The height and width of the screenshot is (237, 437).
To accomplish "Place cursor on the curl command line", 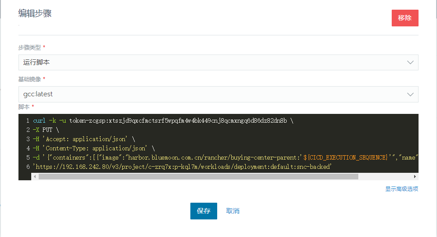I will (x=160, y=120).
